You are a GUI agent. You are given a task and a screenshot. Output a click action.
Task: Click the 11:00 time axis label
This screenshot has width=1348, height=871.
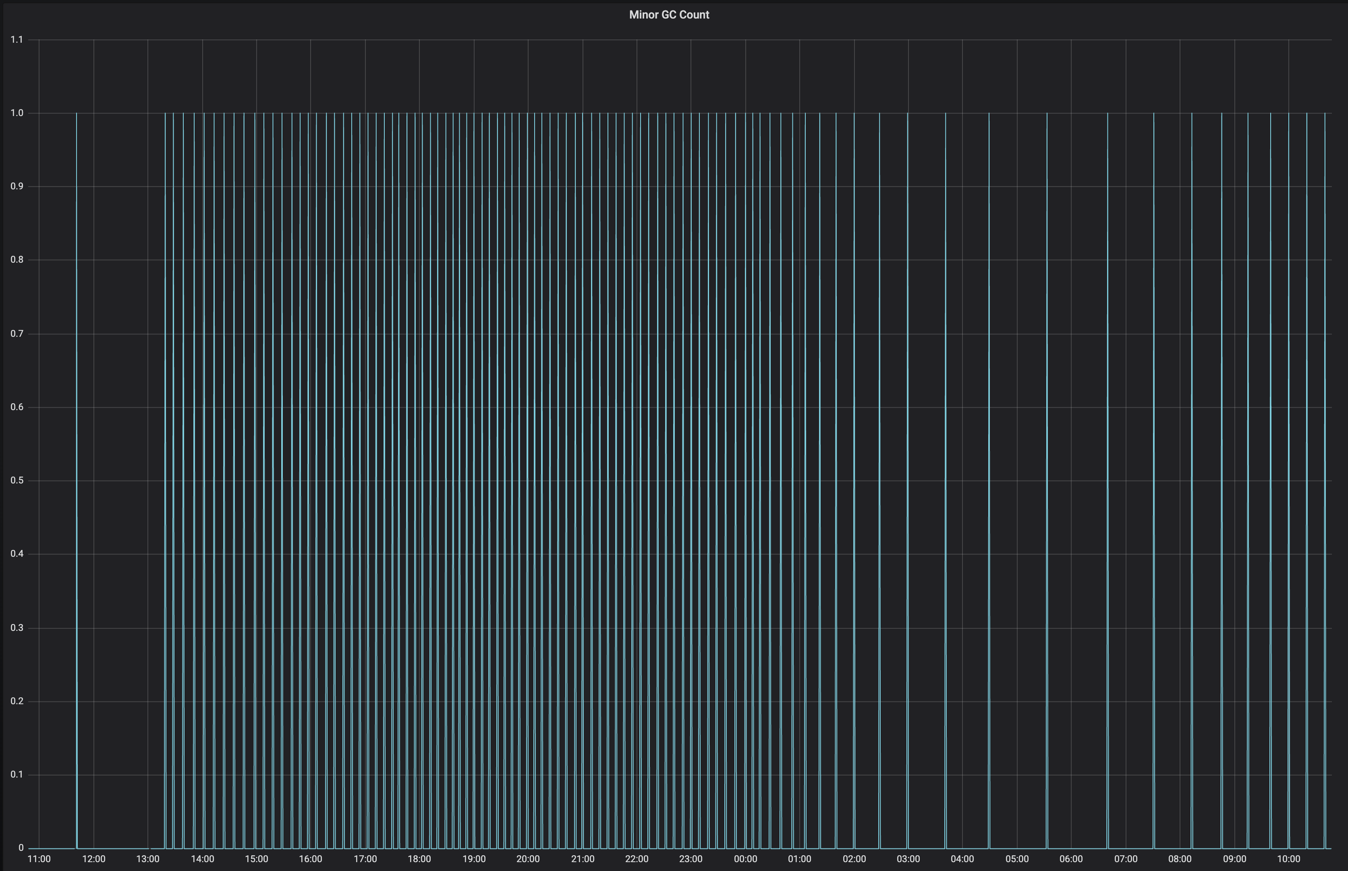click(39, 859)
